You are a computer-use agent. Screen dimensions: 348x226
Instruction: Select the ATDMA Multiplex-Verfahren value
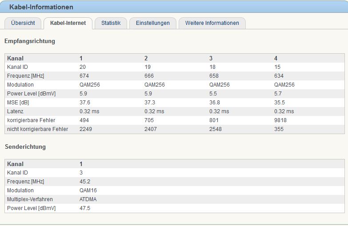point(88,199)
